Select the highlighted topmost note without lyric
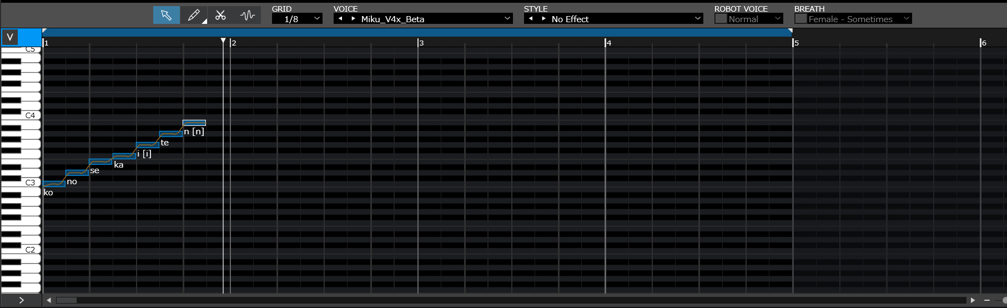The image size is (1007, 308). click(x=194, y=123)
